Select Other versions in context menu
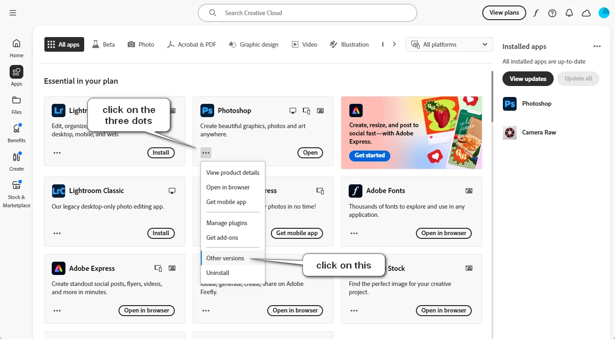Viewport: 615px width, 339px height. click(233, 258)
